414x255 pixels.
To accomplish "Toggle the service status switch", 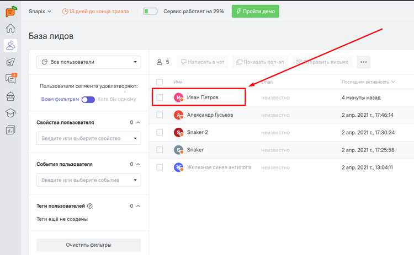I will tap(150, 12).
